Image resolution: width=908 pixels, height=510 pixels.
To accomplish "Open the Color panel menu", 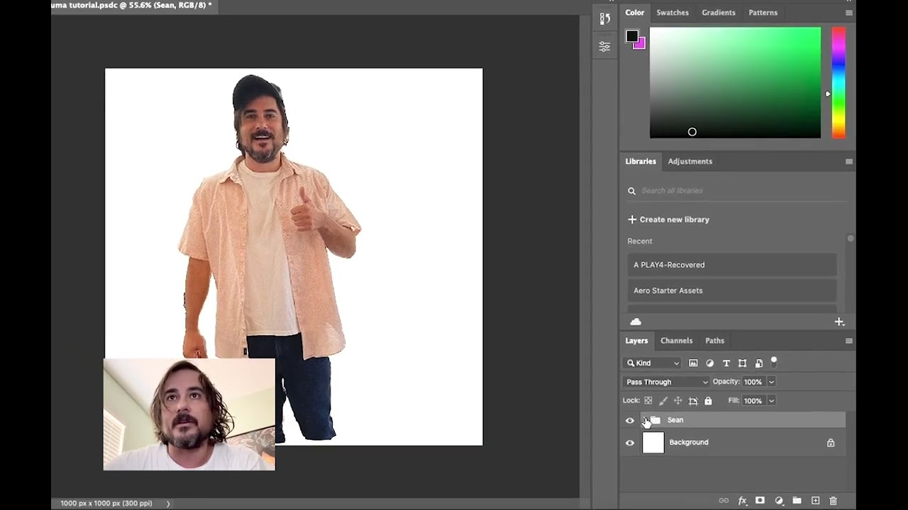I will (x=848, y=13).
